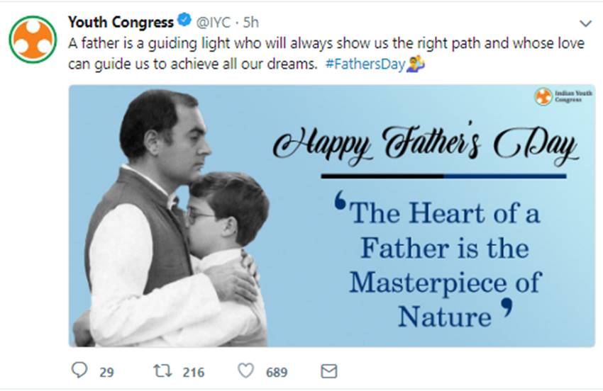Click the "Masterpiece of Nature" quote text
The width and height of the screenshot is (603, 391).
[x=444, y=297]
